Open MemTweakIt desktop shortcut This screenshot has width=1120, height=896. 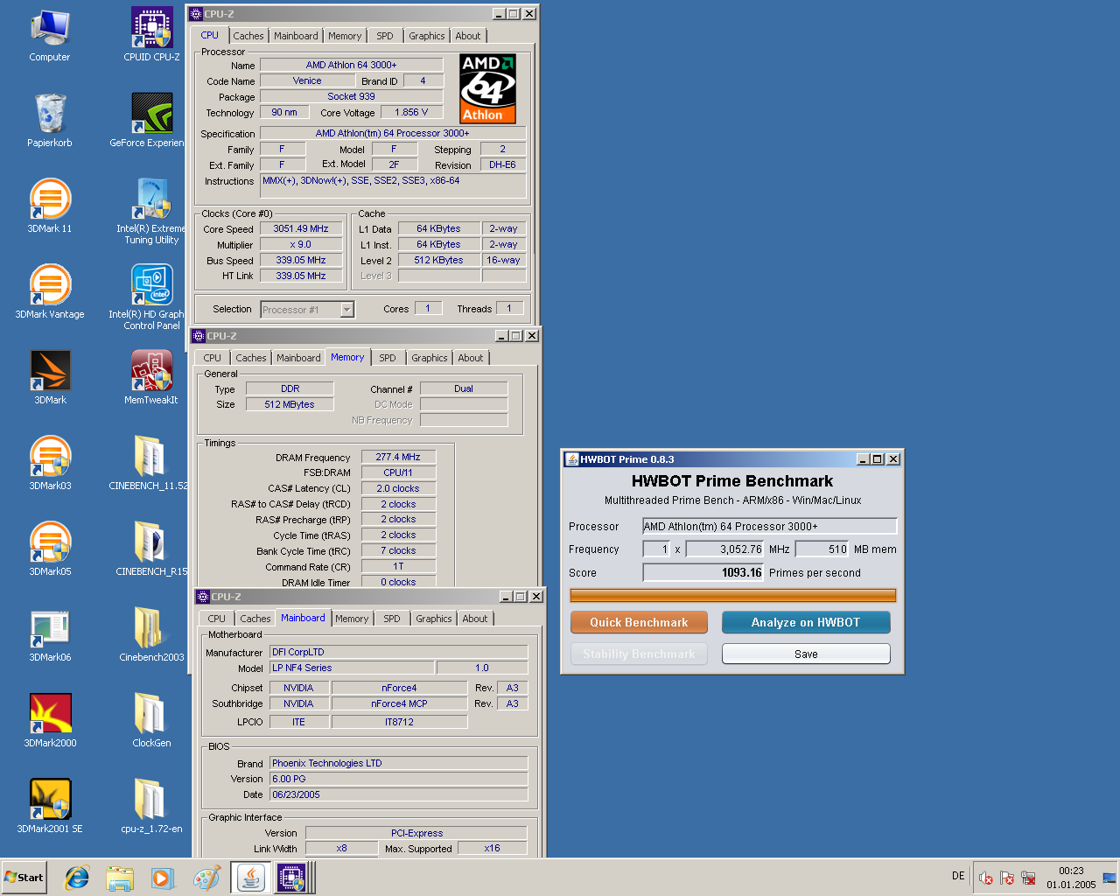[151, 378]
